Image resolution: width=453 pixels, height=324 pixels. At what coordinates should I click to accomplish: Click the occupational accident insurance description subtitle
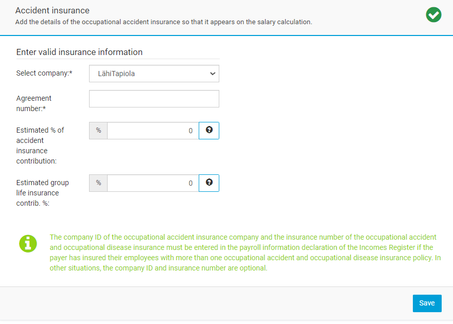coord(164,22)
